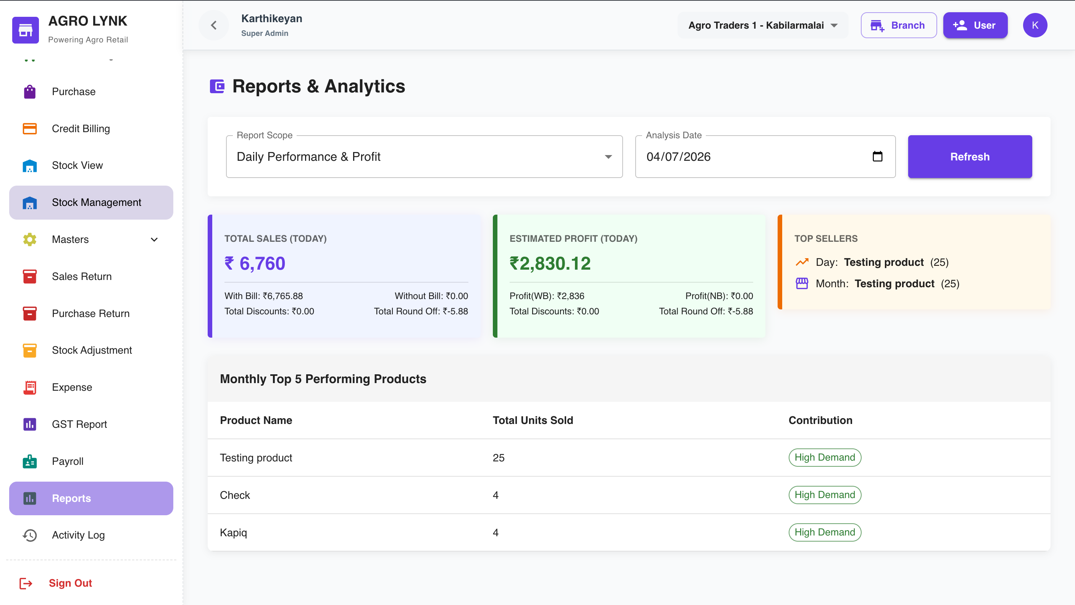The width and height of the screenshot is (1075, 605).
Task: Expand the Masters submenu chevron
Action: (154, 239)
